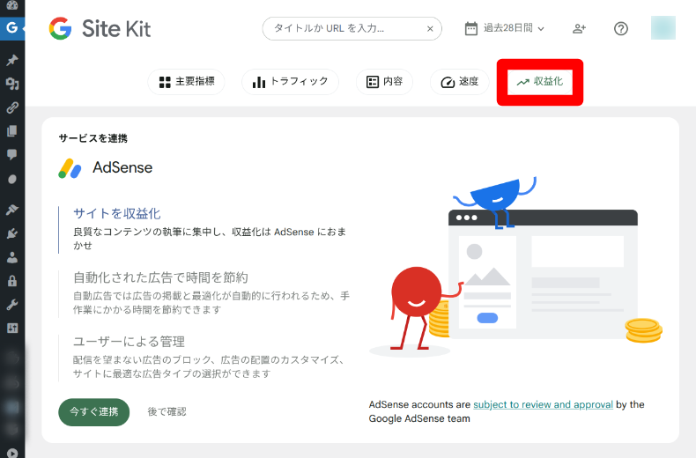Click the add user sharing icon
Image resolution: width=696 pixels, height=458 pixels.
coord(579,29)
